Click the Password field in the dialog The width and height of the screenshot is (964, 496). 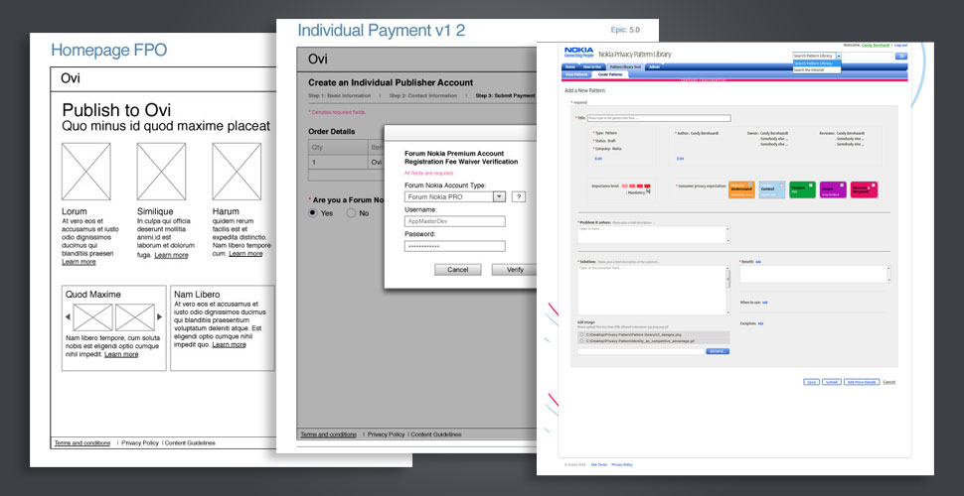(455, 246)
